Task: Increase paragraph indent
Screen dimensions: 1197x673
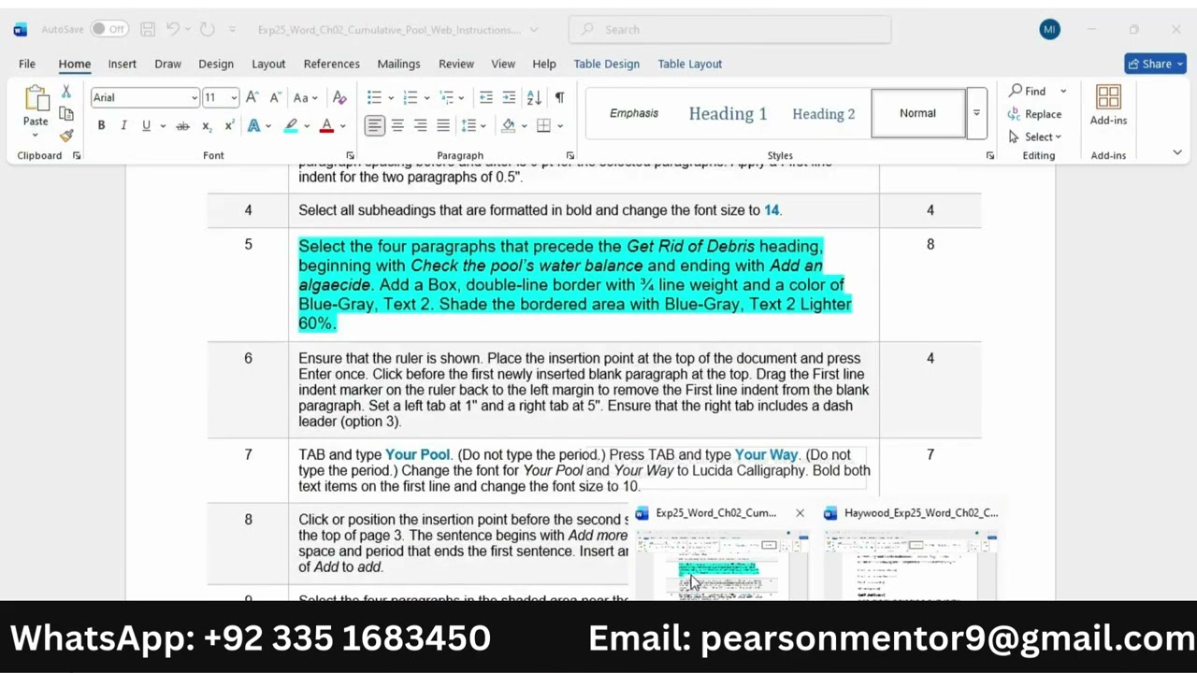Action: tap(509, 97)
